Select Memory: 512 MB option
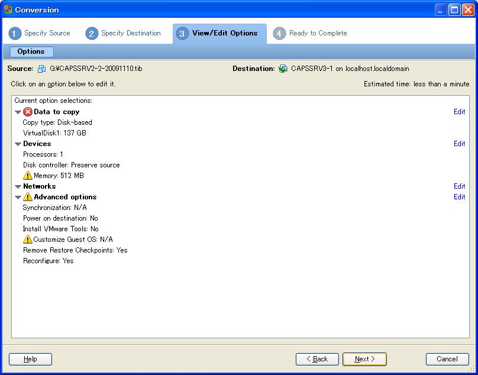This screenshot has height=375, width=478. tap(59, 176)
